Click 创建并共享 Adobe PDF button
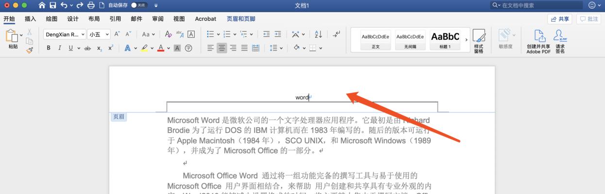The image size is (605, 194). [x=538, y=41]
